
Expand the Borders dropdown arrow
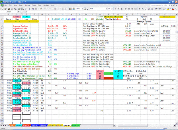[166, 9]
